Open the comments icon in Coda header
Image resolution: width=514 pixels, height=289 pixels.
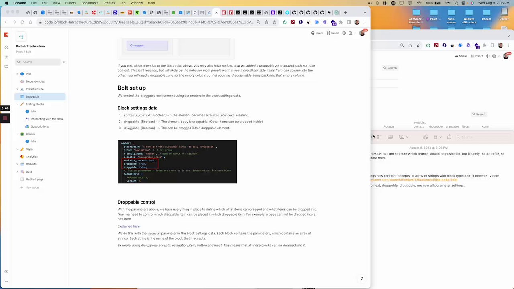(x=350, y=33)
